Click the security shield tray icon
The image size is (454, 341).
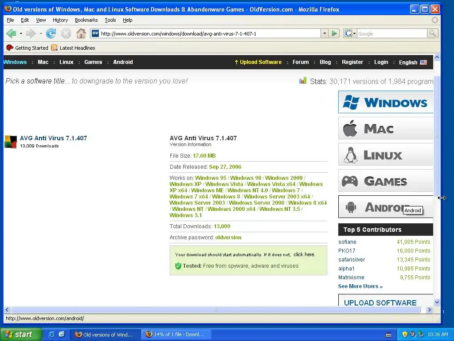[x=405, y=334]
